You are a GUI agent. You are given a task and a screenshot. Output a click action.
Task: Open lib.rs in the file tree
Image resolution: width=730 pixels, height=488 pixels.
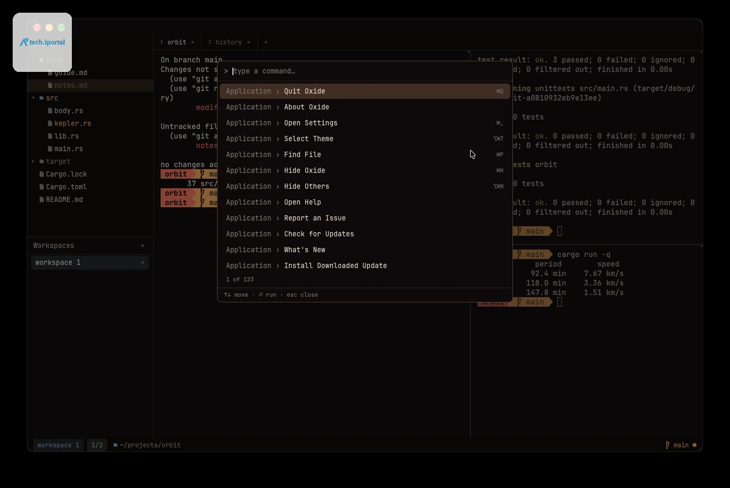tap(90, 136)
